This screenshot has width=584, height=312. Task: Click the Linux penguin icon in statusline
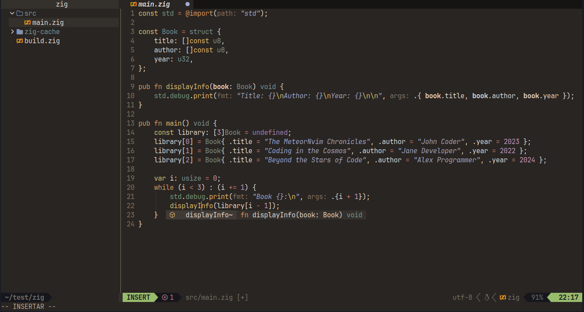(487, 298)
